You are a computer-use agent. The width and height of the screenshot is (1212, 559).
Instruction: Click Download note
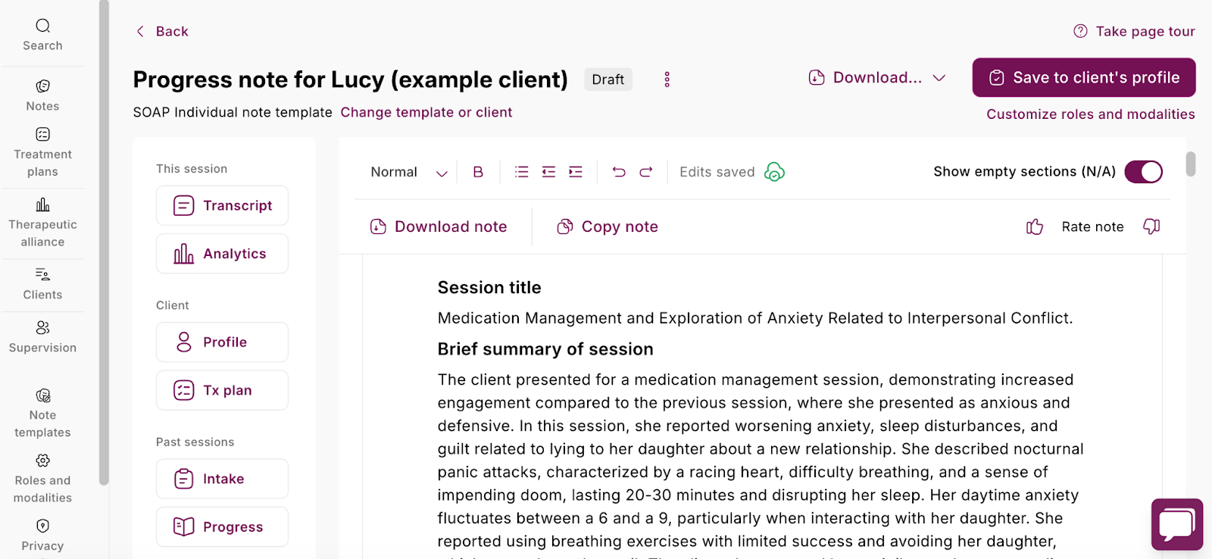[x=439, y=226]
